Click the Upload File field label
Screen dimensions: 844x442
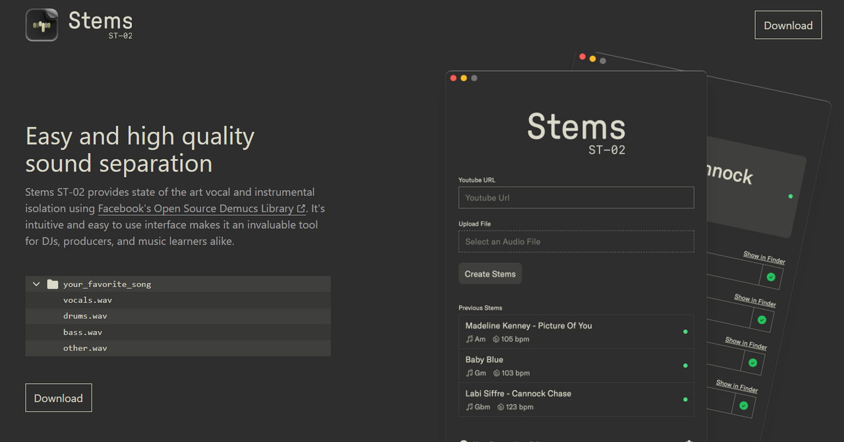pyautogui.click(x=475, y=224)
